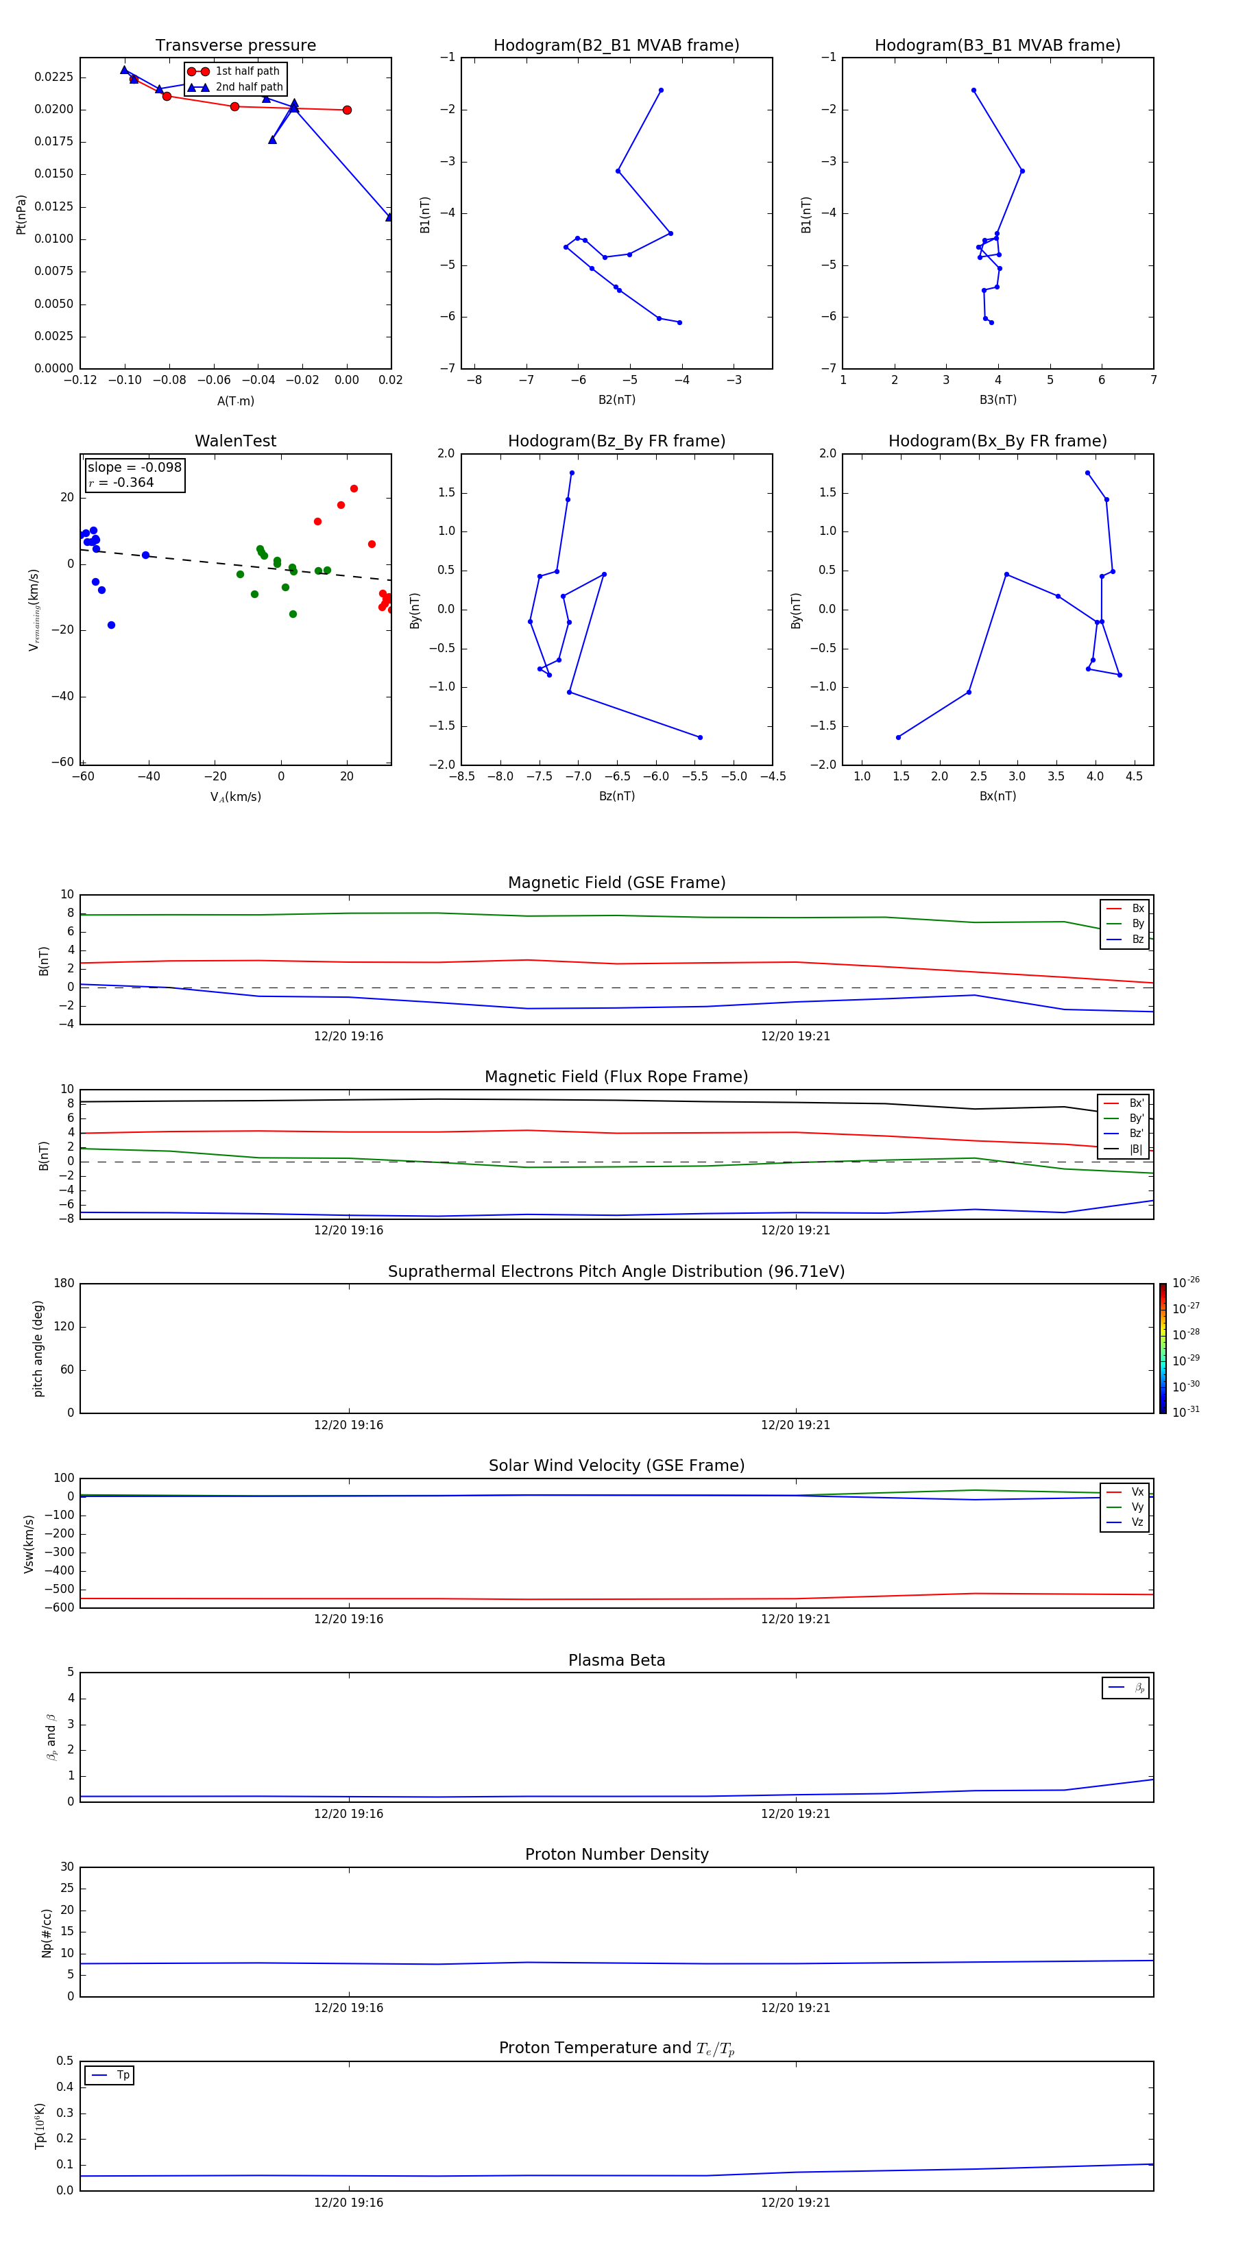
Task: Click '12/20 19:16' tick under GSE magnetic field
Action: pos(349,1037)
